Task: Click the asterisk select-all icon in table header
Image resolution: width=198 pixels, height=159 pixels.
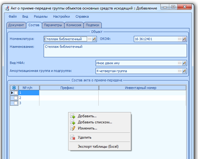Action: (14, 88)
